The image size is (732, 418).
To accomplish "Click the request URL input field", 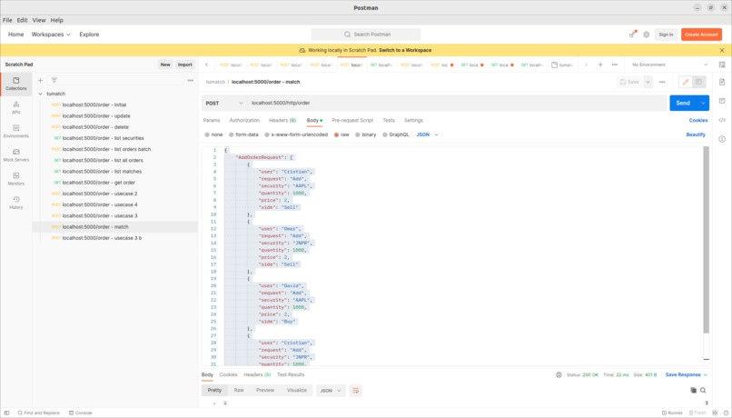I will pos(457,104).
